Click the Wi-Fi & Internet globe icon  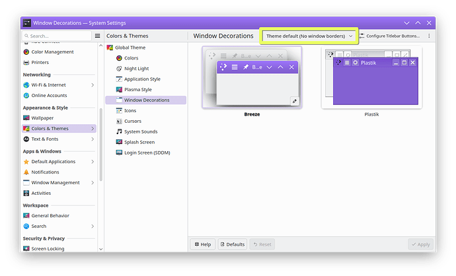[26, 85]
